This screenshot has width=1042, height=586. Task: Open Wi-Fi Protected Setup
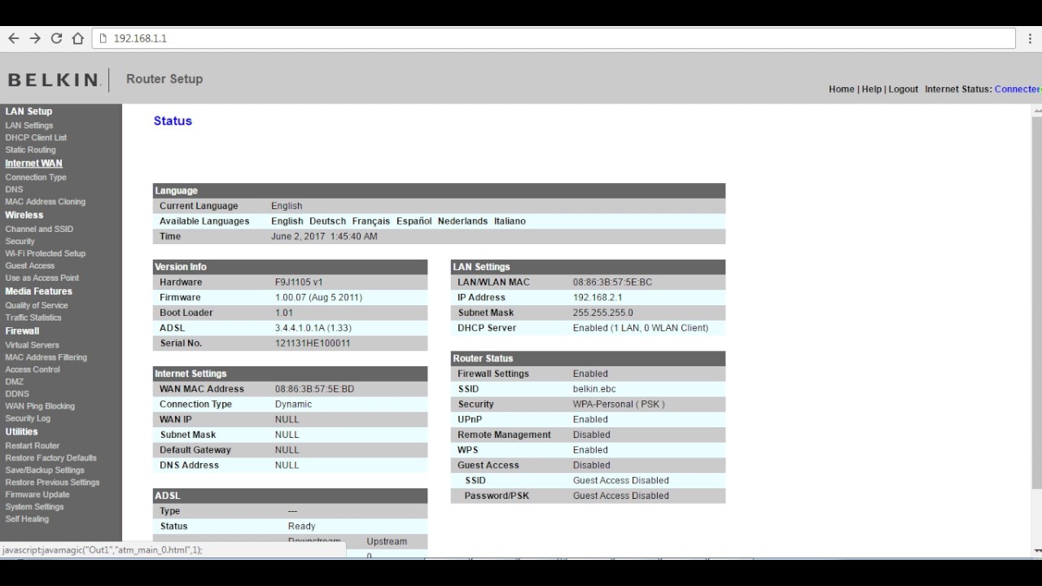[45, 254]
